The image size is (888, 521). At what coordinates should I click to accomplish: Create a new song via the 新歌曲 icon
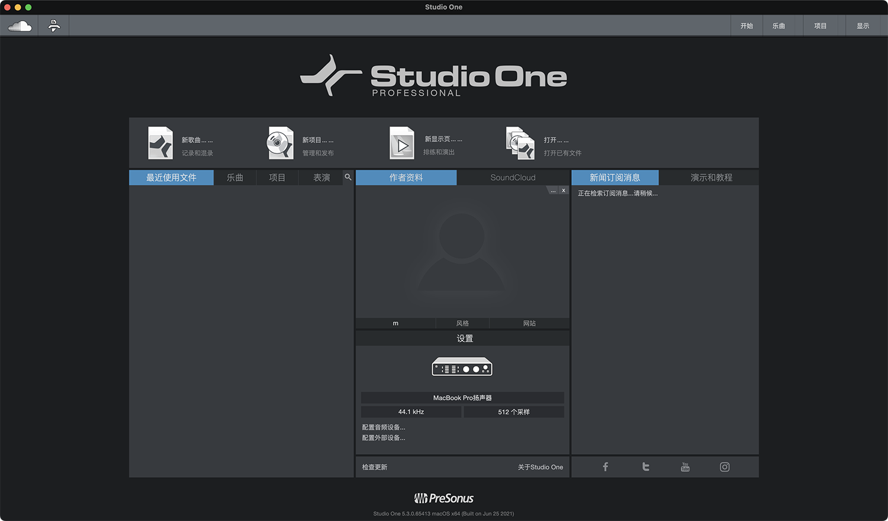coord(160,143)
